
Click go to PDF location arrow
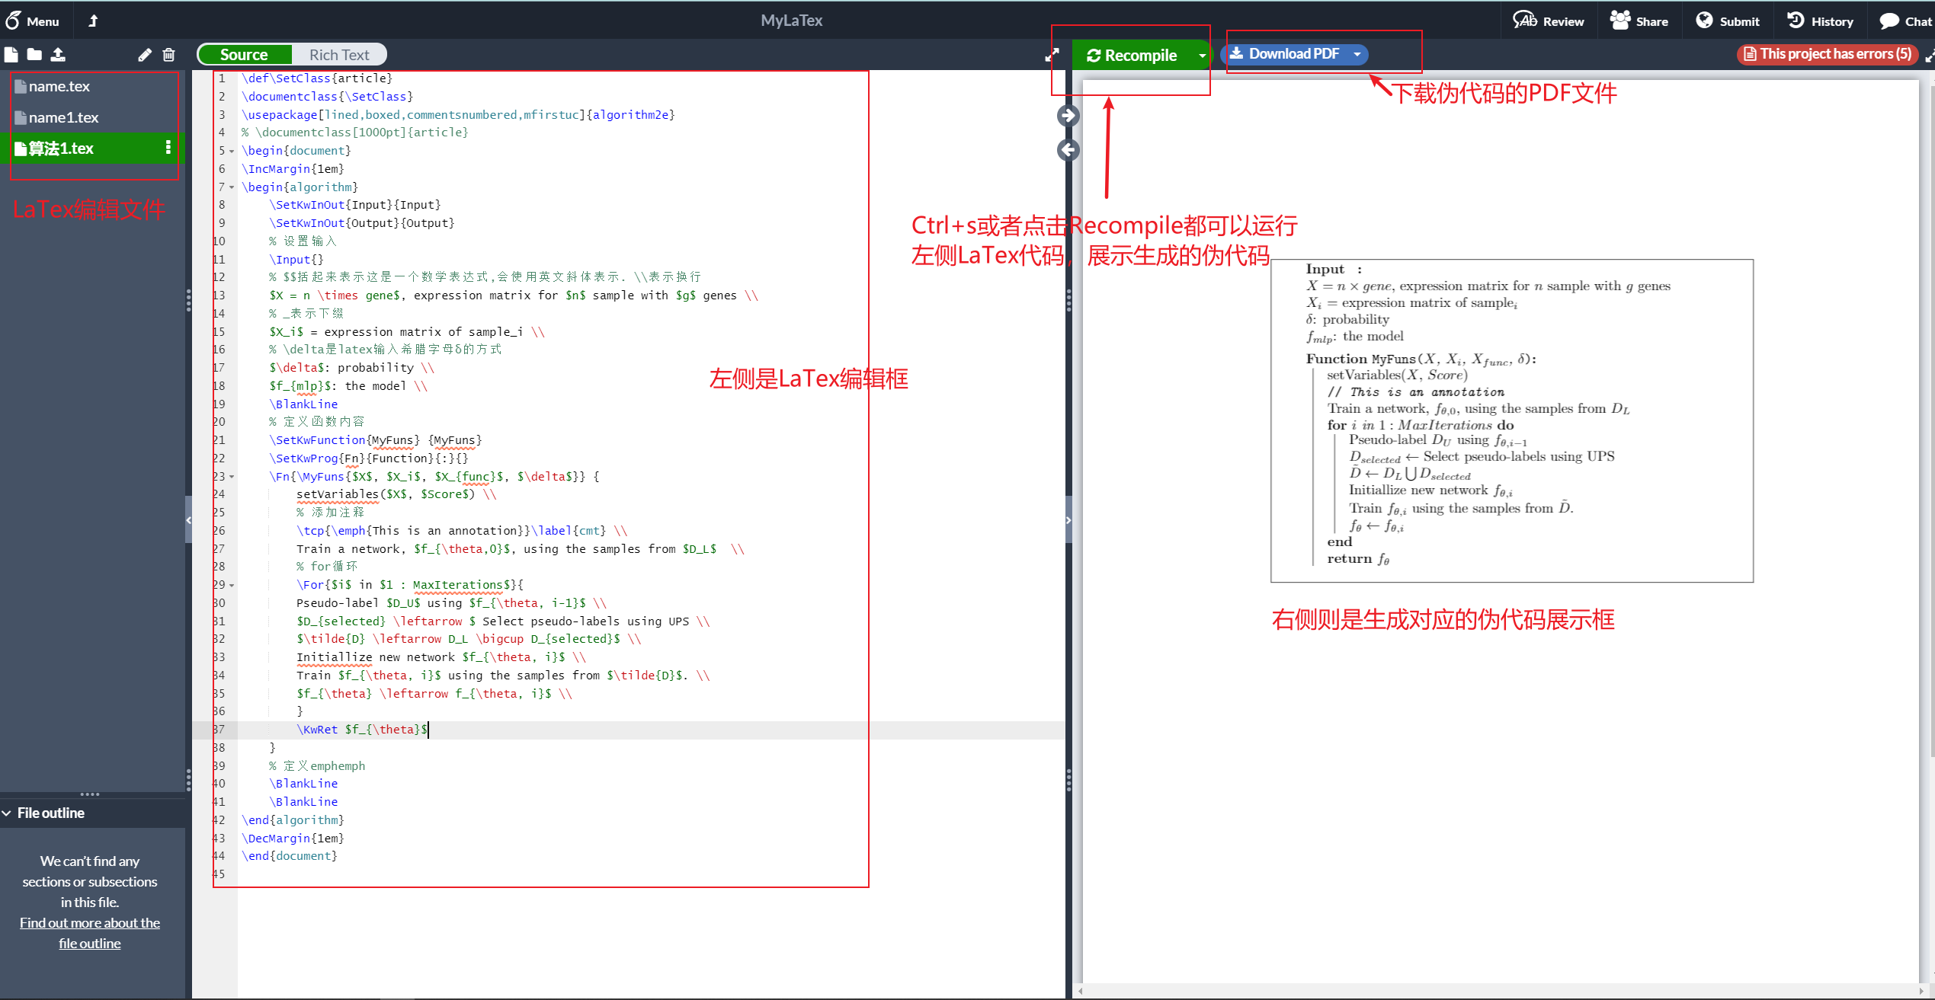(x=1068, y=116)
